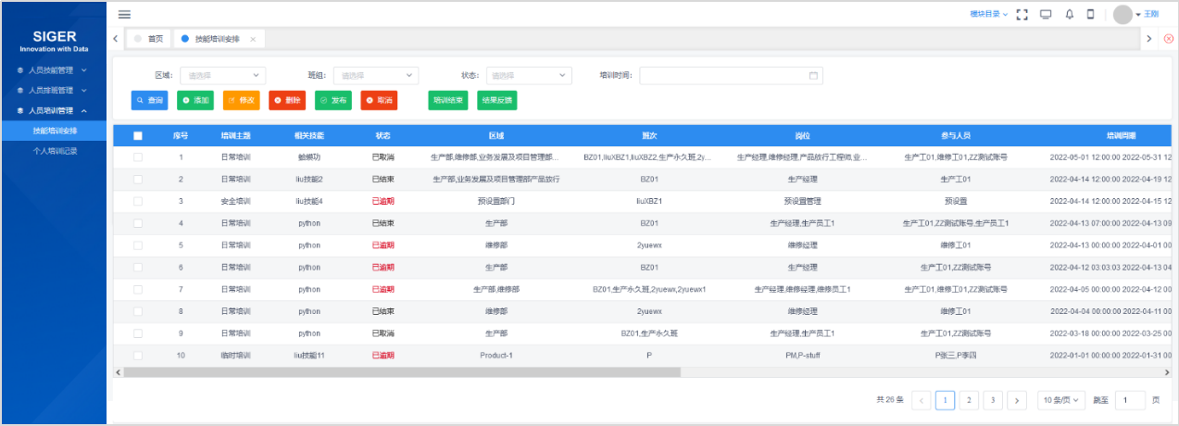Check the checkbox for row 1 蛤蟆功

point(138,157)
